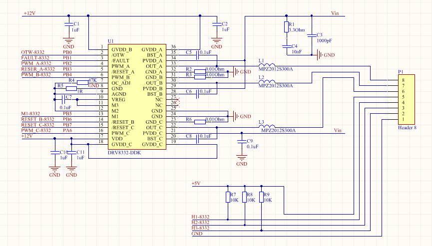Click the 1000pF value of C3

pyautogui.click(x=324, y=41)
